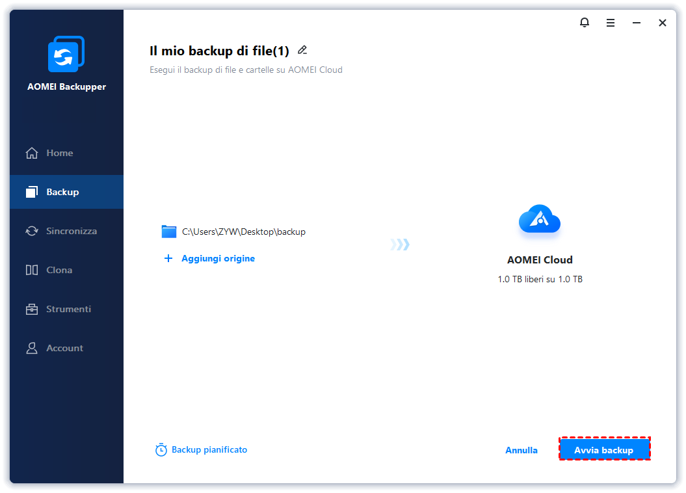Click Avvia backup button
Viewport: 686px width, 493px height.
tap(604, 449)
